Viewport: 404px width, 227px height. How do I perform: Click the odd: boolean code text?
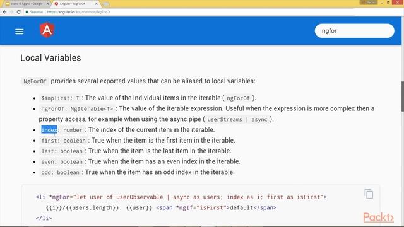[x=61, y=172]
